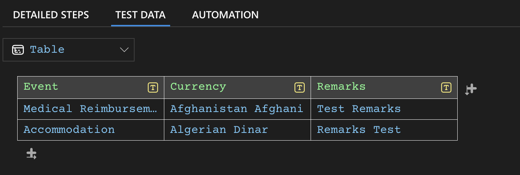Click the table icon in the dropdown

click(x=18, y=50)
